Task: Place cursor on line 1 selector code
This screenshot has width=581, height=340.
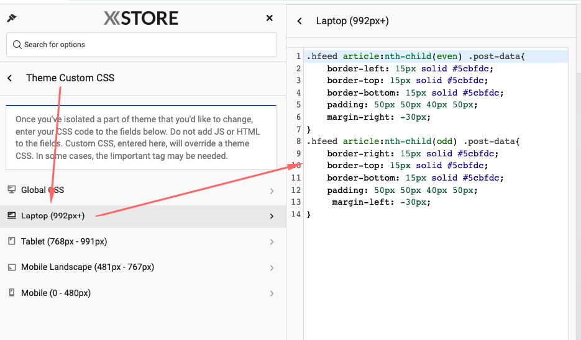Action: pos(416,56)
